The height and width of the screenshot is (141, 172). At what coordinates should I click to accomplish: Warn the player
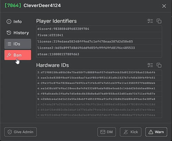[x=156, y=132]
